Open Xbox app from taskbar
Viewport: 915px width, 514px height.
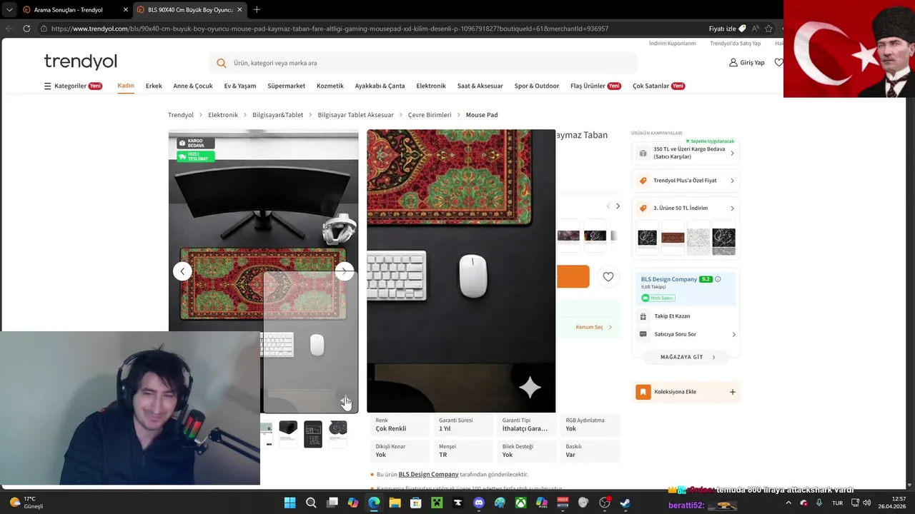click(521, 503)
